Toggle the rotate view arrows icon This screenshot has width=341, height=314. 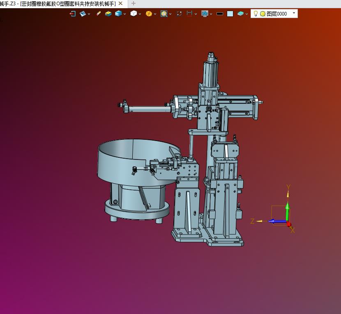point(179,14)
